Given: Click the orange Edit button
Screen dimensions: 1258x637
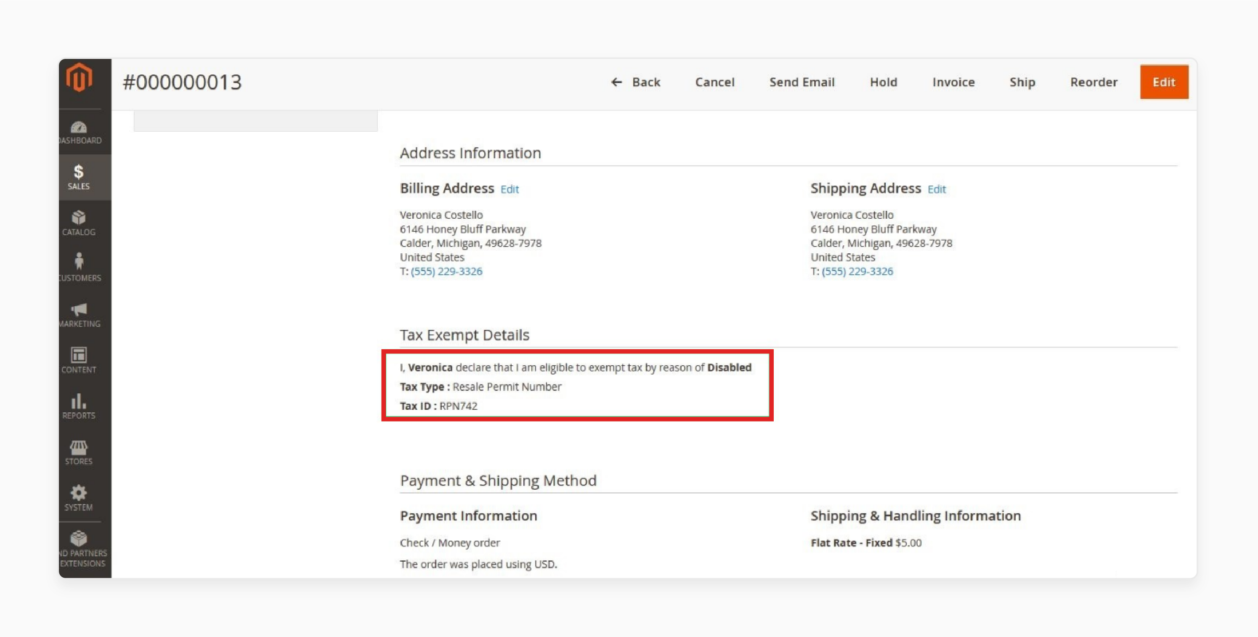Looking at the screenshot, I should (1164, 82).
